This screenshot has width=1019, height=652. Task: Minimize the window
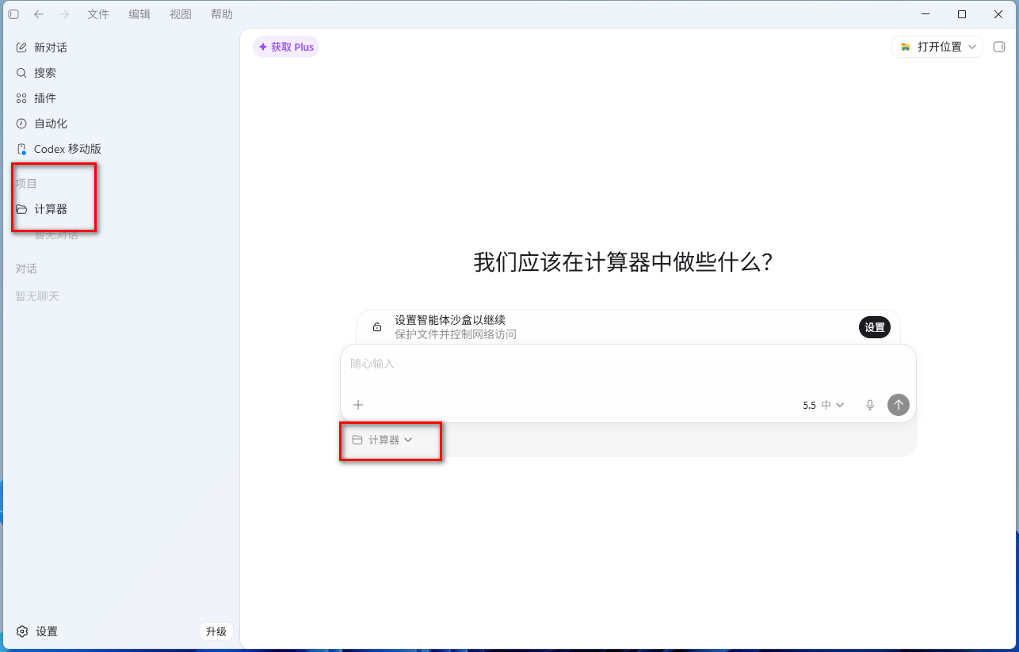[x=925, y=14]
